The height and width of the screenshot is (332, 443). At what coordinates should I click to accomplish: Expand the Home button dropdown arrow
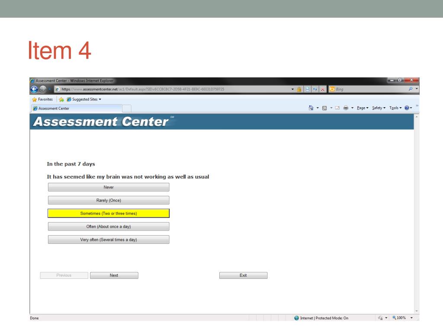318,108
